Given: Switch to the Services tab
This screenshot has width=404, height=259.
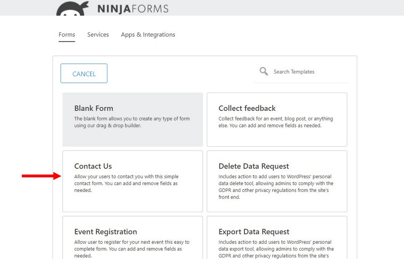Looking at the screenshot, I should 98,34.
